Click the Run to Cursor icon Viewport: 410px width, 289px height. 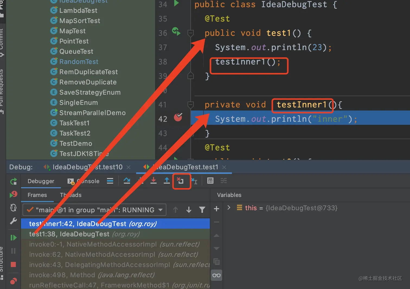tap(194, 181)
